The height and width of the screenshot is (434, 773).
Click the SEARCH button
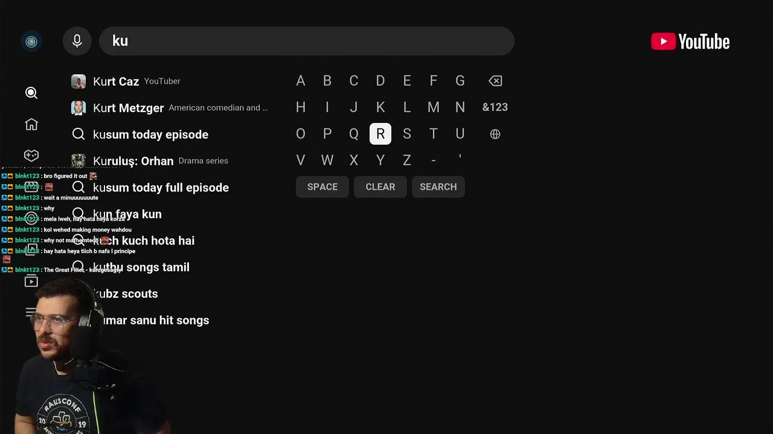[438, 187]
